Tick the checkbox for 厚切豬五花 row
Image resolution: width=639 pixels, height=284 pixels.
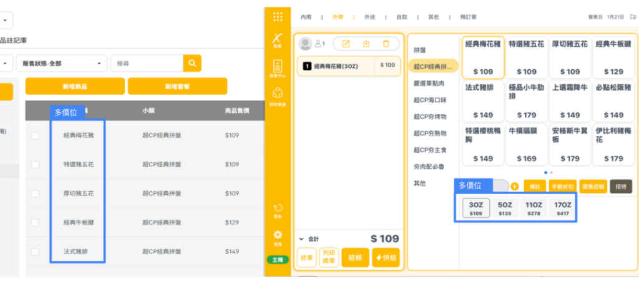click(x=35, y=193)
